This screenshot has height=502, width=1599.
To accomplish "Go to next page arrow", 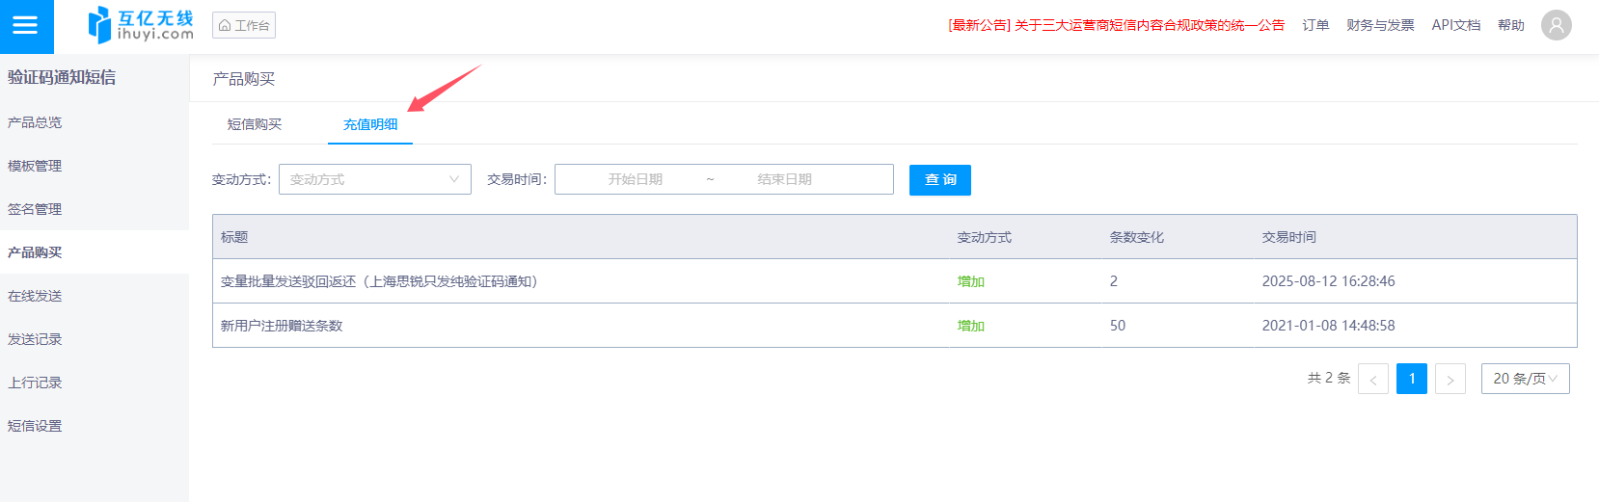I will (1450, 379).
